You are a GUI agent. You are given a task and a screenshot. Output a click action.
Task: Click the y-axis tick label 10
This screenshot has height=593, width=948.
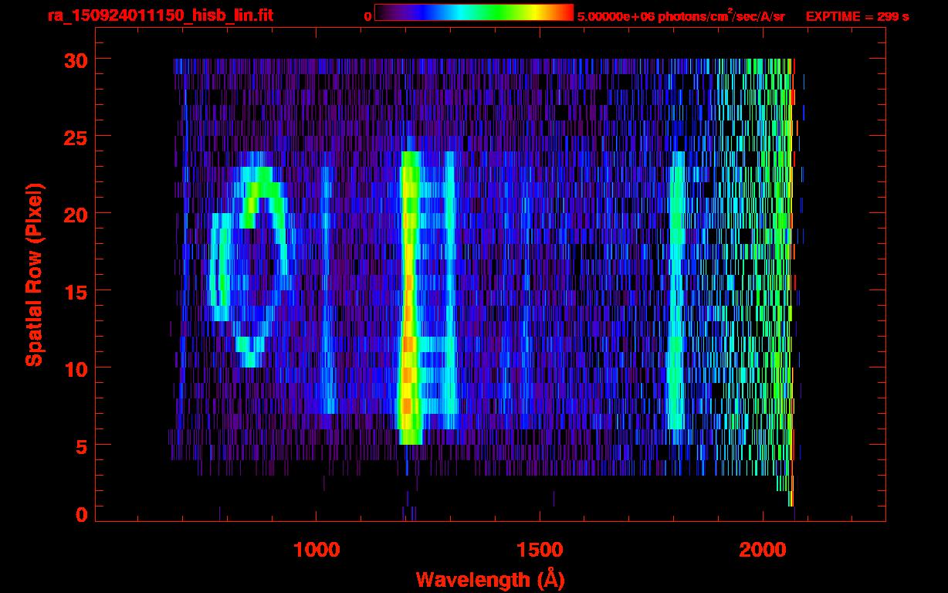74,368
